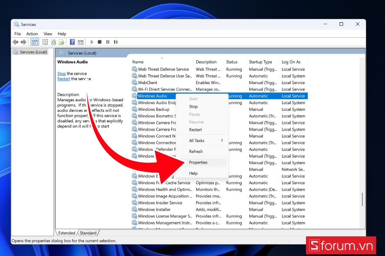Click the services list vertical scrollbar thumb
This screenshot has width=385, height=256.
click(x=362, y=199)
